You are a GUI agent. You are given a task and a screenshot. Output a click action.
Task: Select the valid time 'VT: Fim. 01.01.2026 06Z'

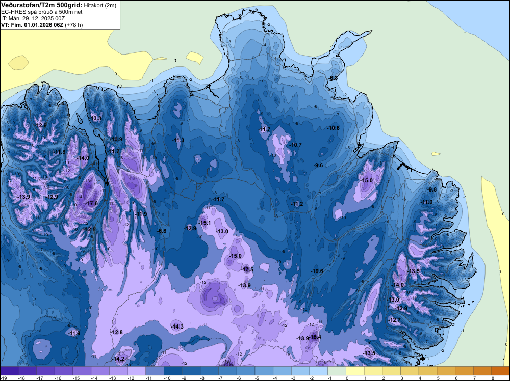32,25
